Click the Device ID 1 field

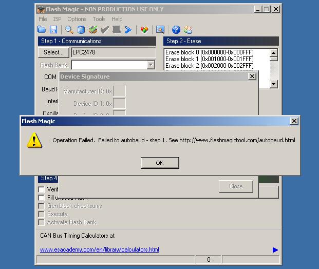coord(119,104)
